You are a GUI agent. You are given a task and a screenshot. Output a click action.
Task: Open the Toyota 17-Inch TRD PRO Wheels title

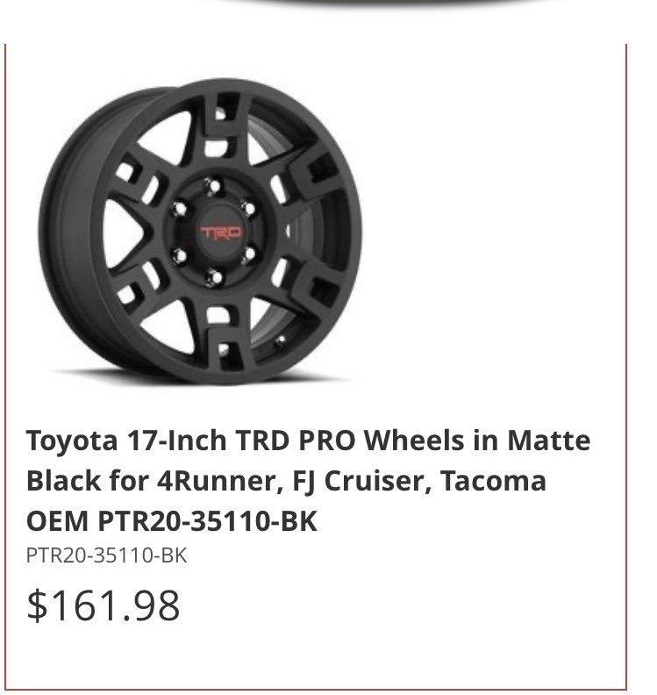coord(309,480)
